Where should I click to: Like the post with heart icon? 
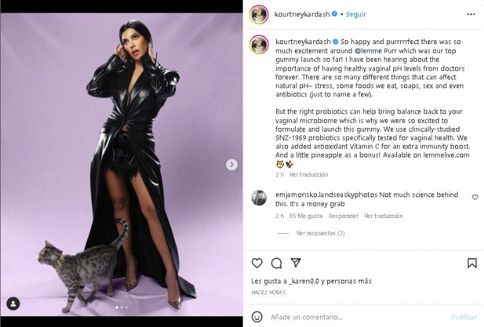click(x=257, y=263)
